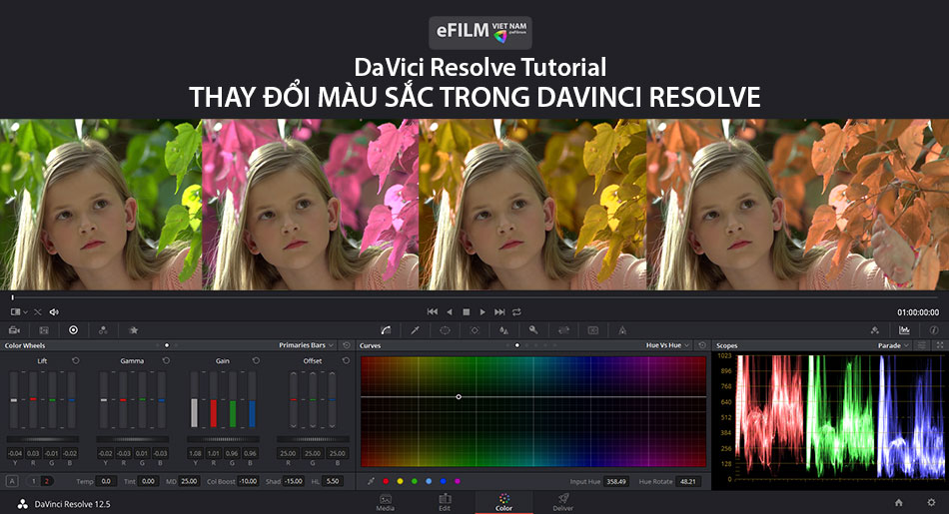Image resolution: width=949 pixels, height=514 pixels.
Task: Select the red hue swatch
Action: [386, 481]
